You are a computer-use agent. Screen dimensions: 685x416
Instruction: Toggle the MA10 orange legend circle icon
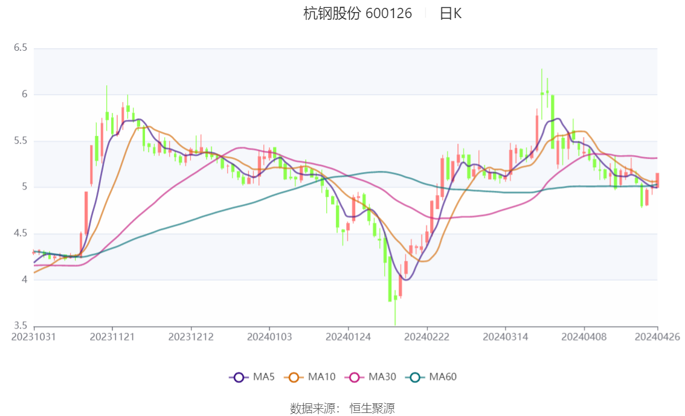point(294,377)
